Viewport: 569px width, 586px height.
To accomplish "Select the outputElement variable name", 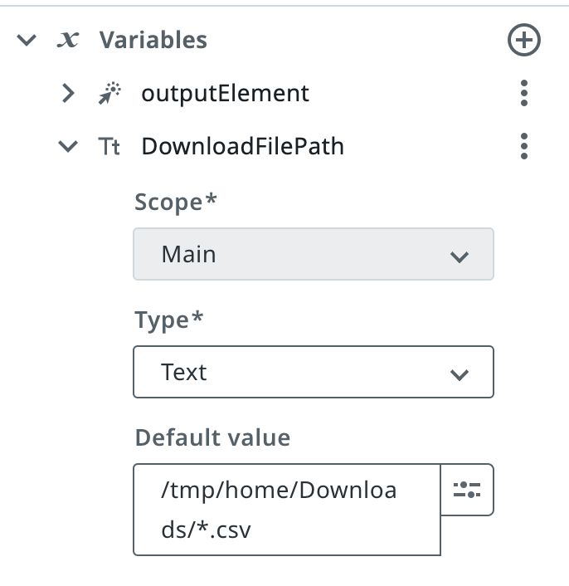I will click(x=225, y=93).
